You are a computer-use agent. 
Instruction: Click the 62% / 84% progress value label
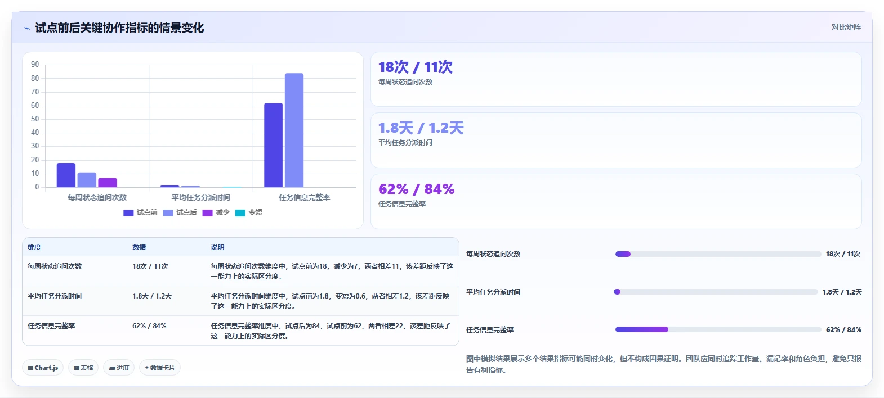click(843, 330)
